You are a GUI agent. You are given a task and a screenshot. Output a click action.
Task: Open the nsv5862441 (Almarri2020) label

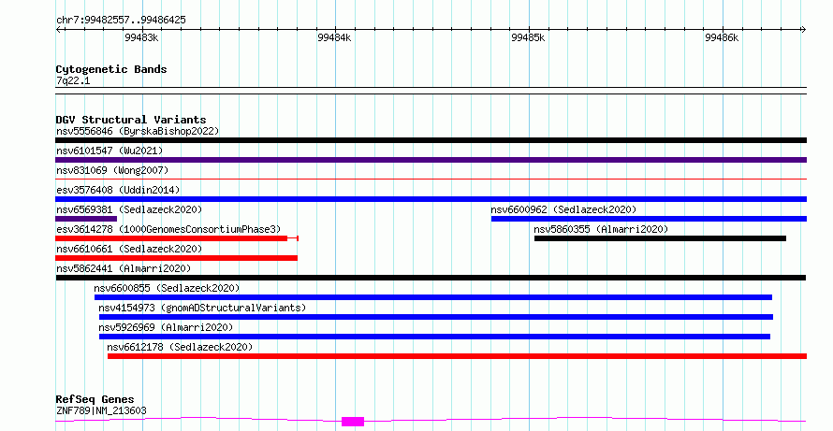pyautogui.click(x=124, y=268)
